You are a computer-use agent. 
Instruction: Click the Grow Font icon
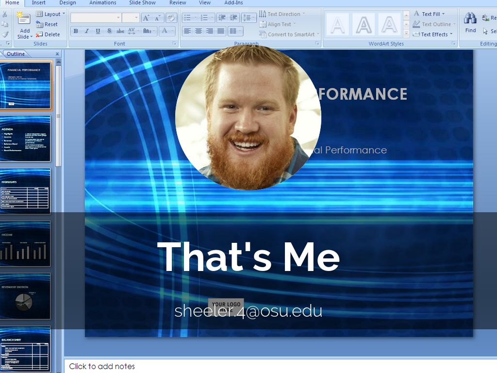click(147, 18)
